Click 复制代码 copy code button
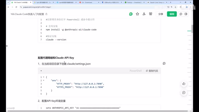This screenshot has height=112, width=199. pos(152,71)
